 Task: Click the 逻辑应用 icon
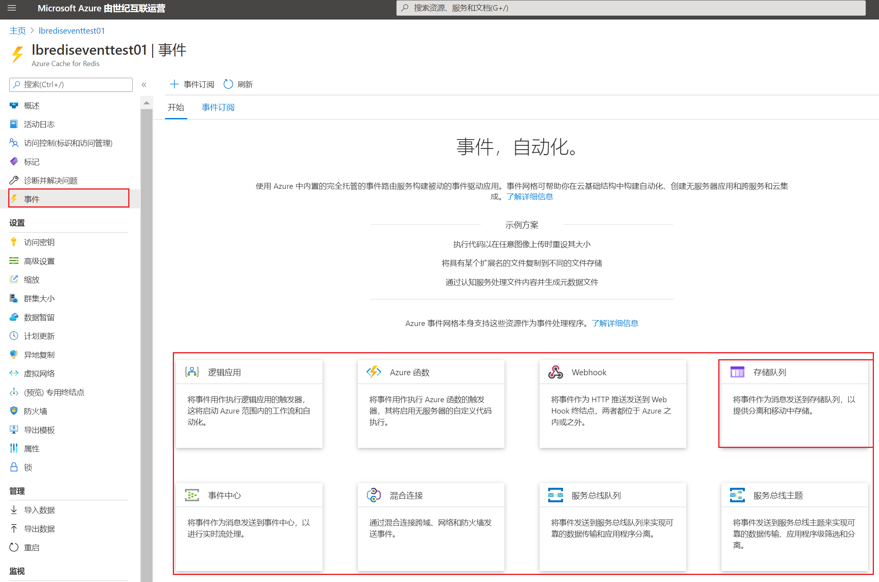(192, 372)
